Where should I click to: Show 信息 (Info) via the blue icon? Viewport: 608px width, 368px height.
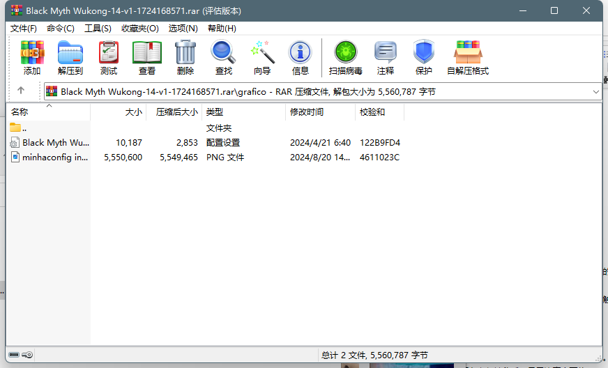coord(300,52)
